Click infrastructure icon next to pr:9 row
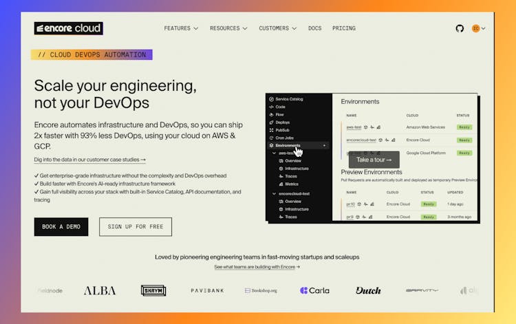 pyautogui.click(x=358, y=217)
